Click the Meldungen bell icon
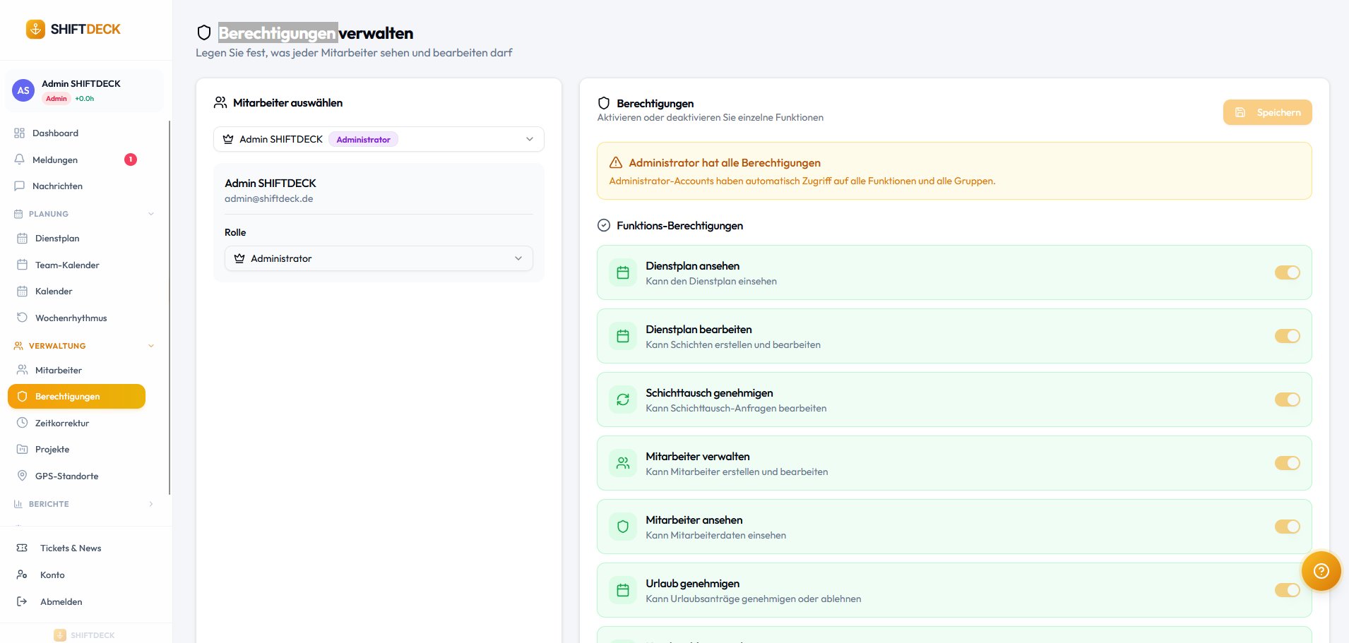This screenshot has width=1349, height=643. point(20,160)
